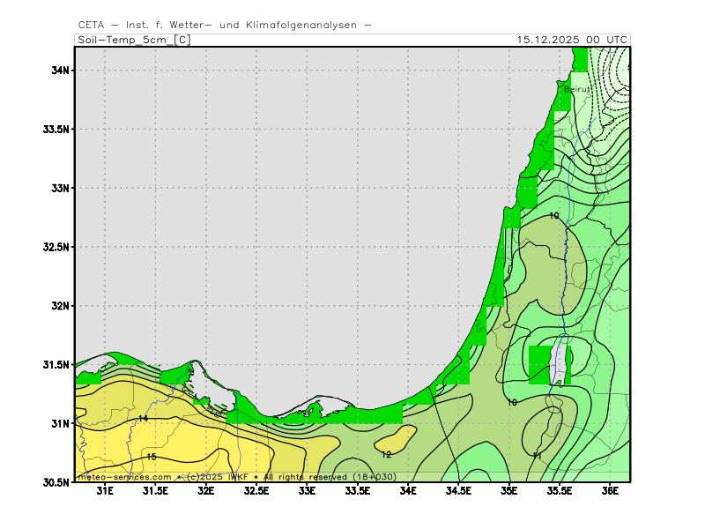
Task: Click the Soil-Temp_5cm_[C] parameter title
Action: [133, 40]
